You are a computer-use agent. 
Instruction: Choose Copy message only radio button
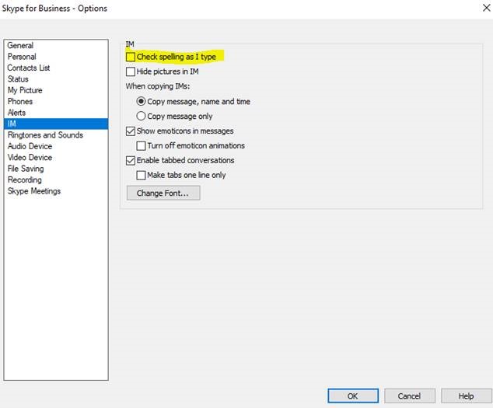point(141,117)
